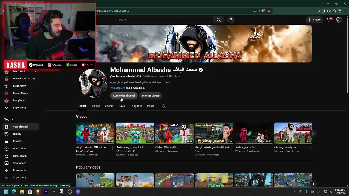Viewport: 349px width, 196px height.
Task: Open Brave VPN shield icon
Action: [340, 11]
